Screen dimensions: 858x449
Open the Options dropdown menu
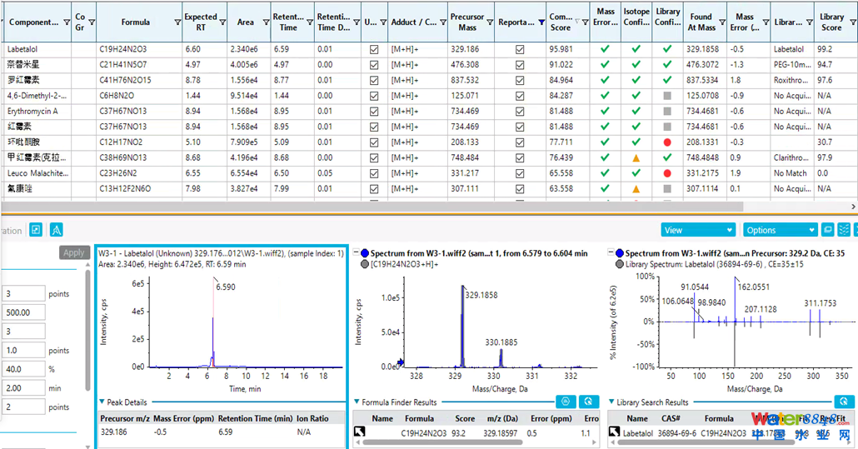click(781, 230)
